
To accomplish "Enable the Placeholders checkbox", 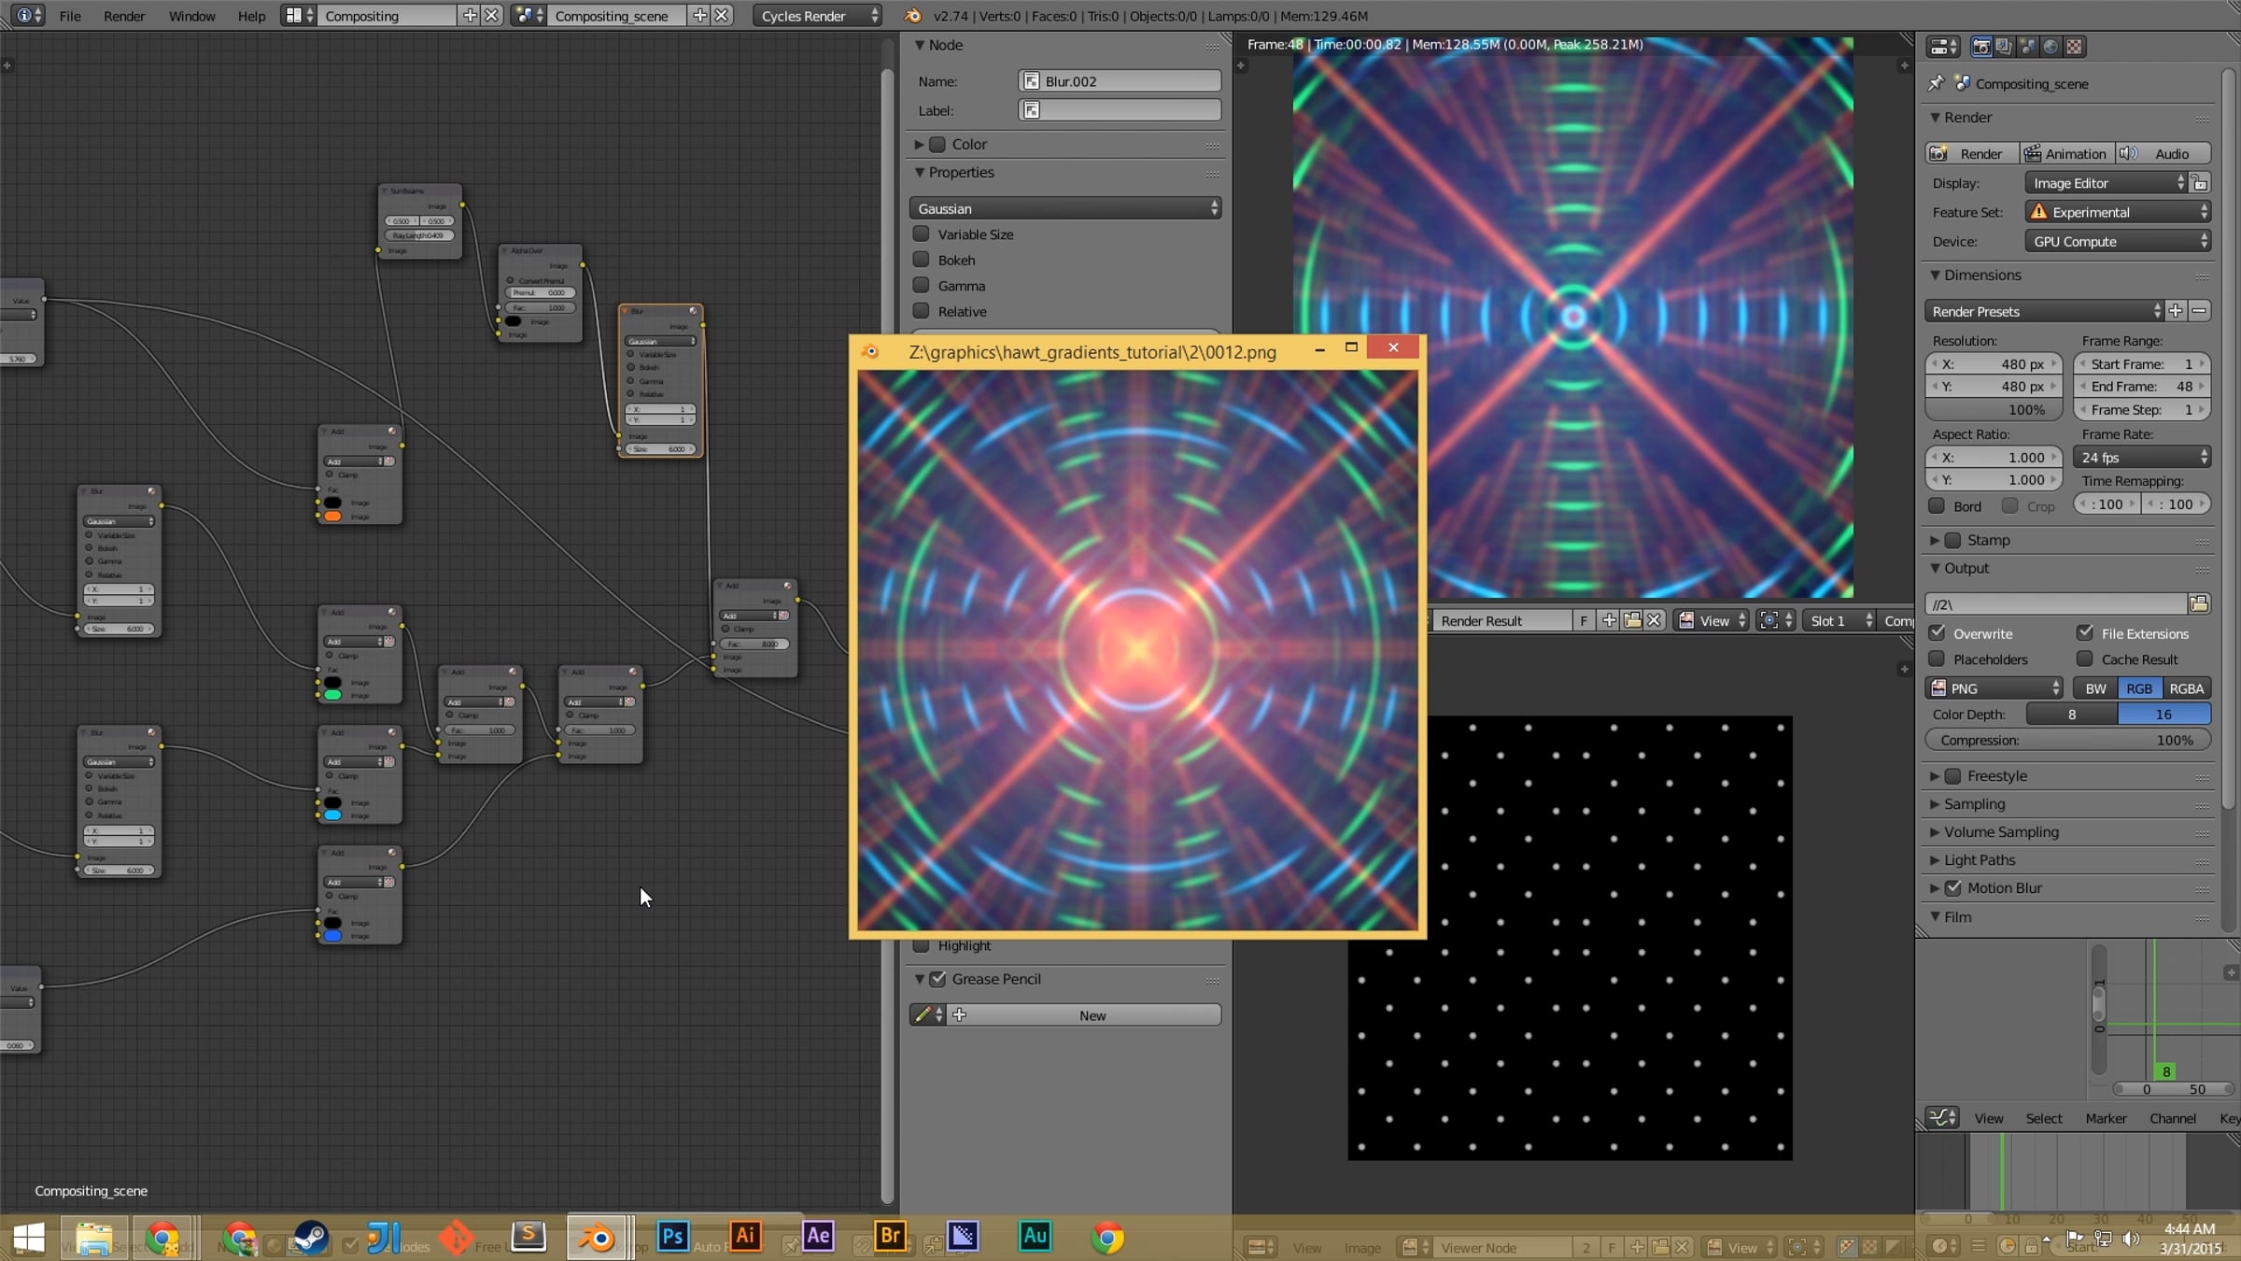I will [1938, 659].
